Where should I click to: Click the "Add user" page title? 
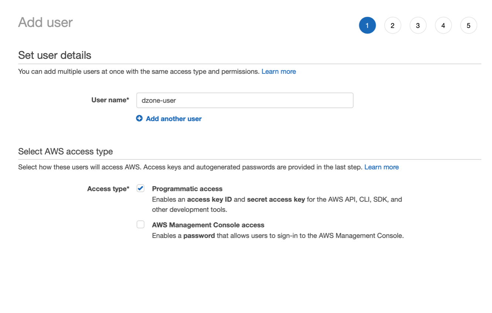point(45,23)
